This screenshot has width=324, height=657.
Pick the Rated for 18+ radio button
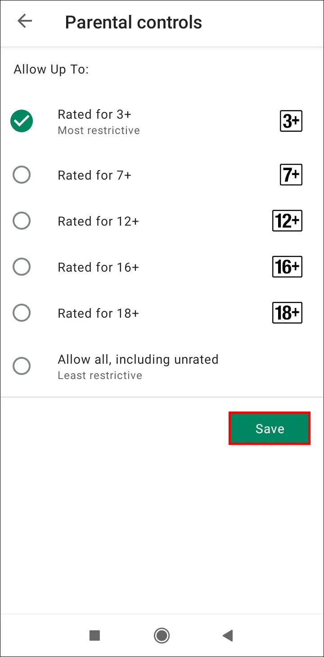click(x=22, y=313)
